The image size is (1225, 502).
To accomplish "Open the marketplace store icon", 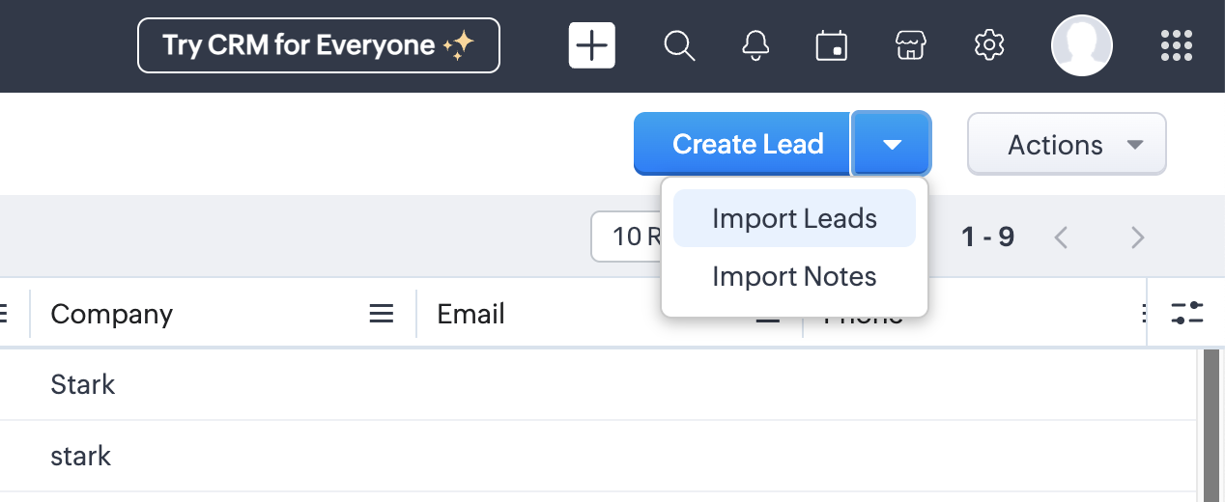I will click(908, 45).
